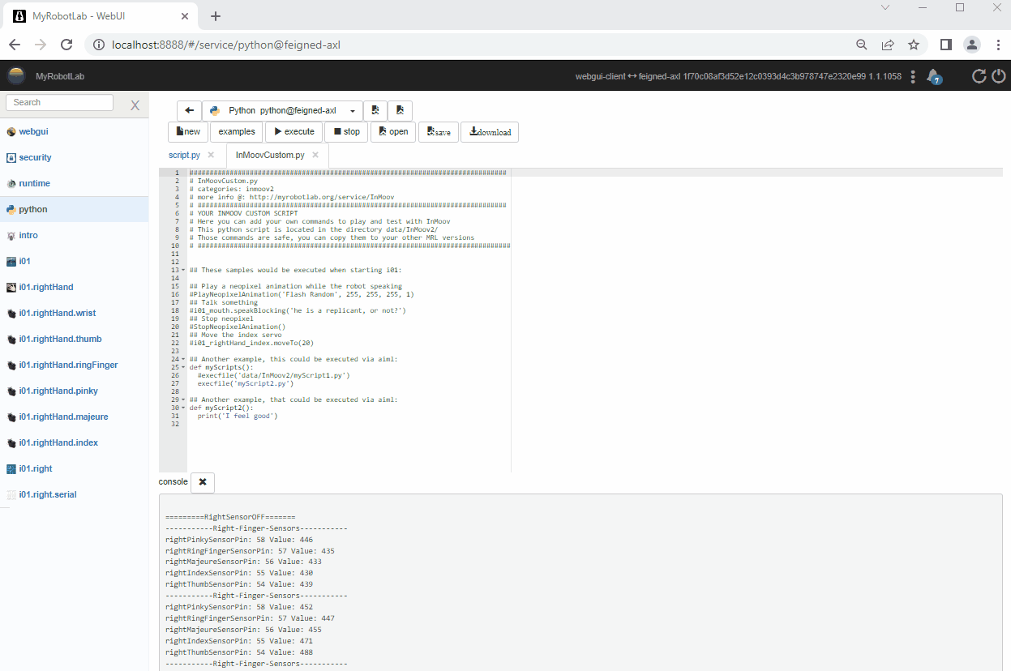Clear the sidebar search with X

pyautogui.click(x=135, y=105)
